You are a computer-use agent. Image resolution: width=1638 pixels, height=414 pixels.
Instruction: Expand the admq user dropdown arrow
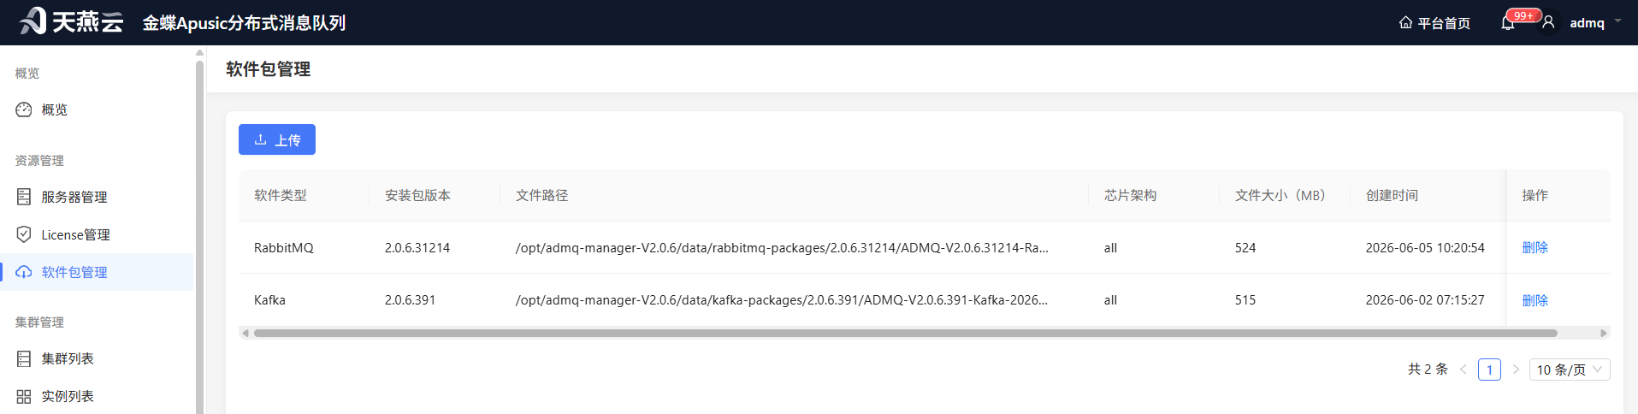coord(1617,21)
